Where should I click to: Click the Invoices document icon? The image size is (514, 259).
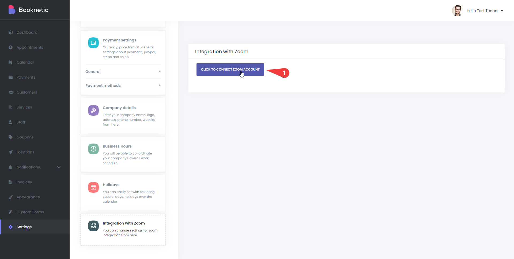pos(10,182)
